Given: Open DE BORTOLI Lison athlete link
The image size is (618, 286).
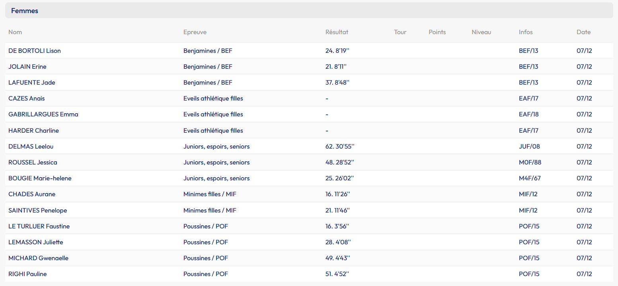Looking at the screenshot, I should click(35, 50).
